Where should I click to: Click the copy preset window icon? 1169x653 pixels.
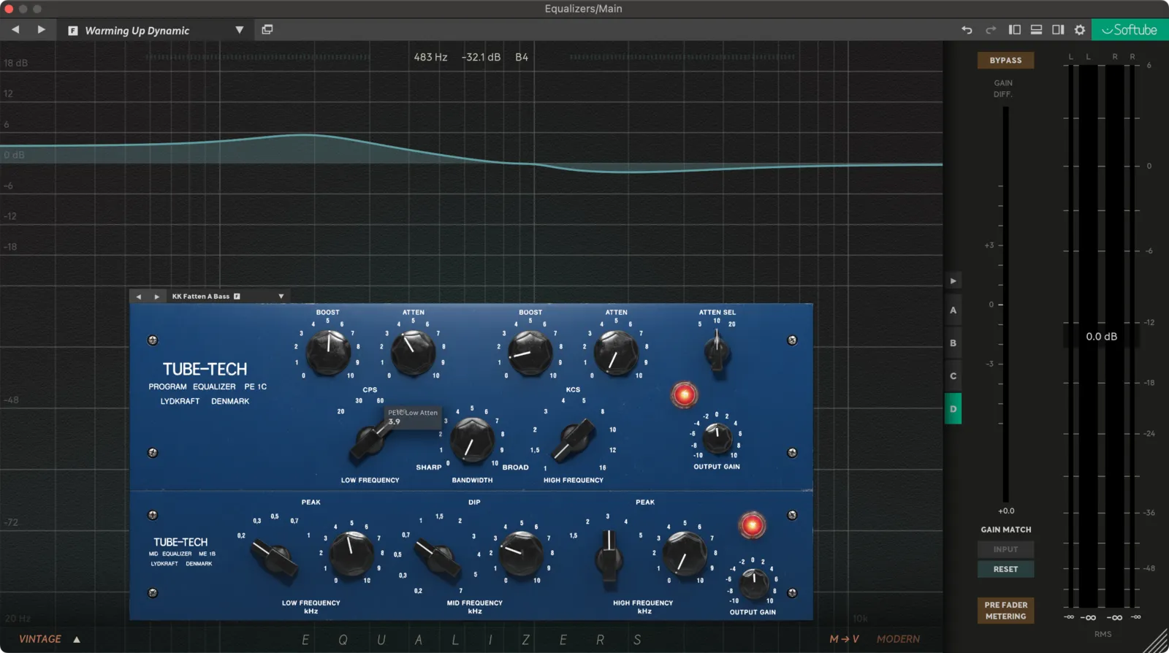click(267, 30)
